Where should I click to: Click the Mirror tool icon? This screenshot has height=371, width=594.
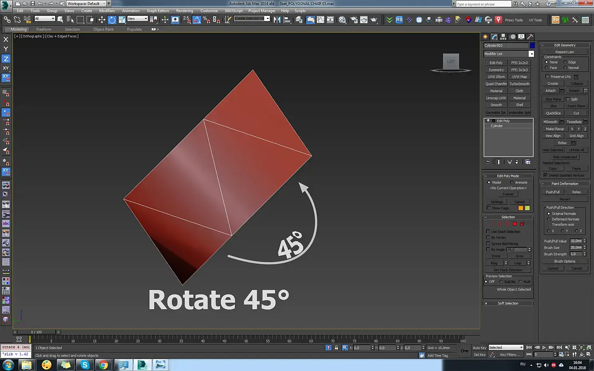pos(277,20)
